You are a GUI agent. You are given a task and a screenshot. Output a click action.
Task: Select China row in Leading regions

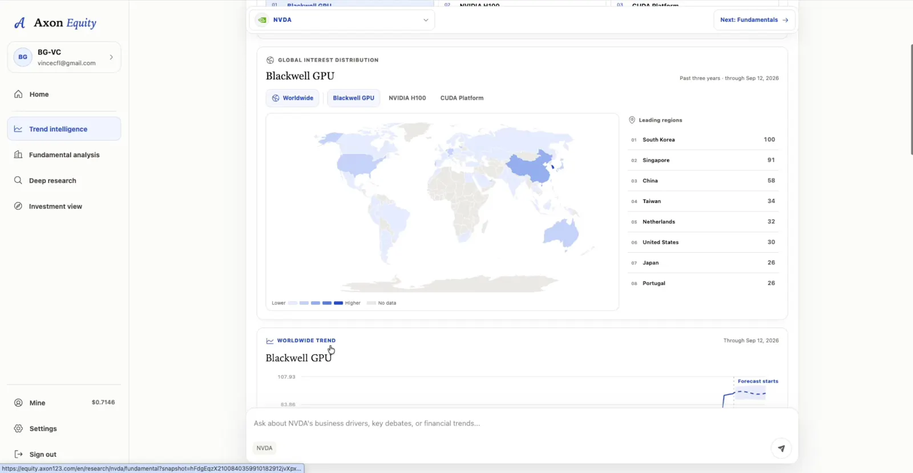coord(703,181)
